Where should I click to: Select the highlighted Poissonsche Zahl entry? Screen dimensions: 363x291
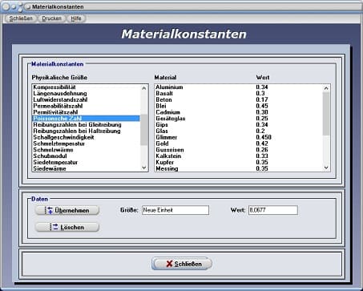click(86, 119)
